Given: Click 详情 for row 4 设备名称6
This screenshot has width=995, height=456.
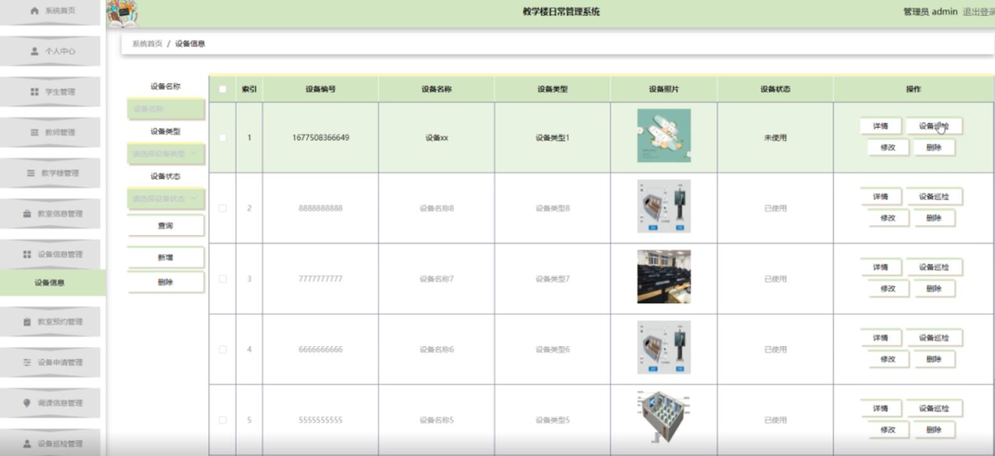Looking at the screenshot, I should tap(880, 338).
